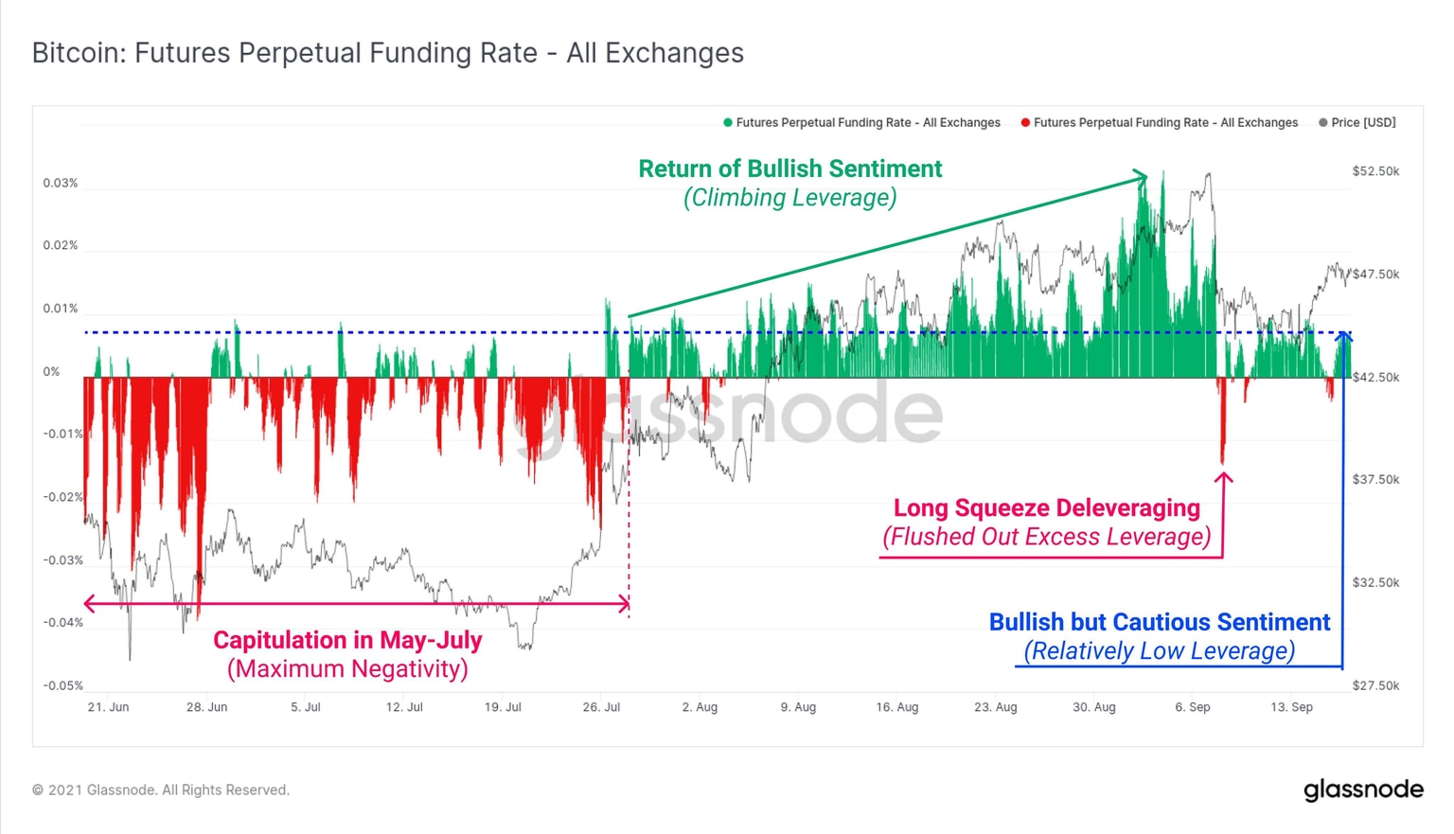Click the chart title 'Bitcoin: Futures Perpetual Funding Rate'
This screenshot has width=1454, height=834.
coord(388,53)
